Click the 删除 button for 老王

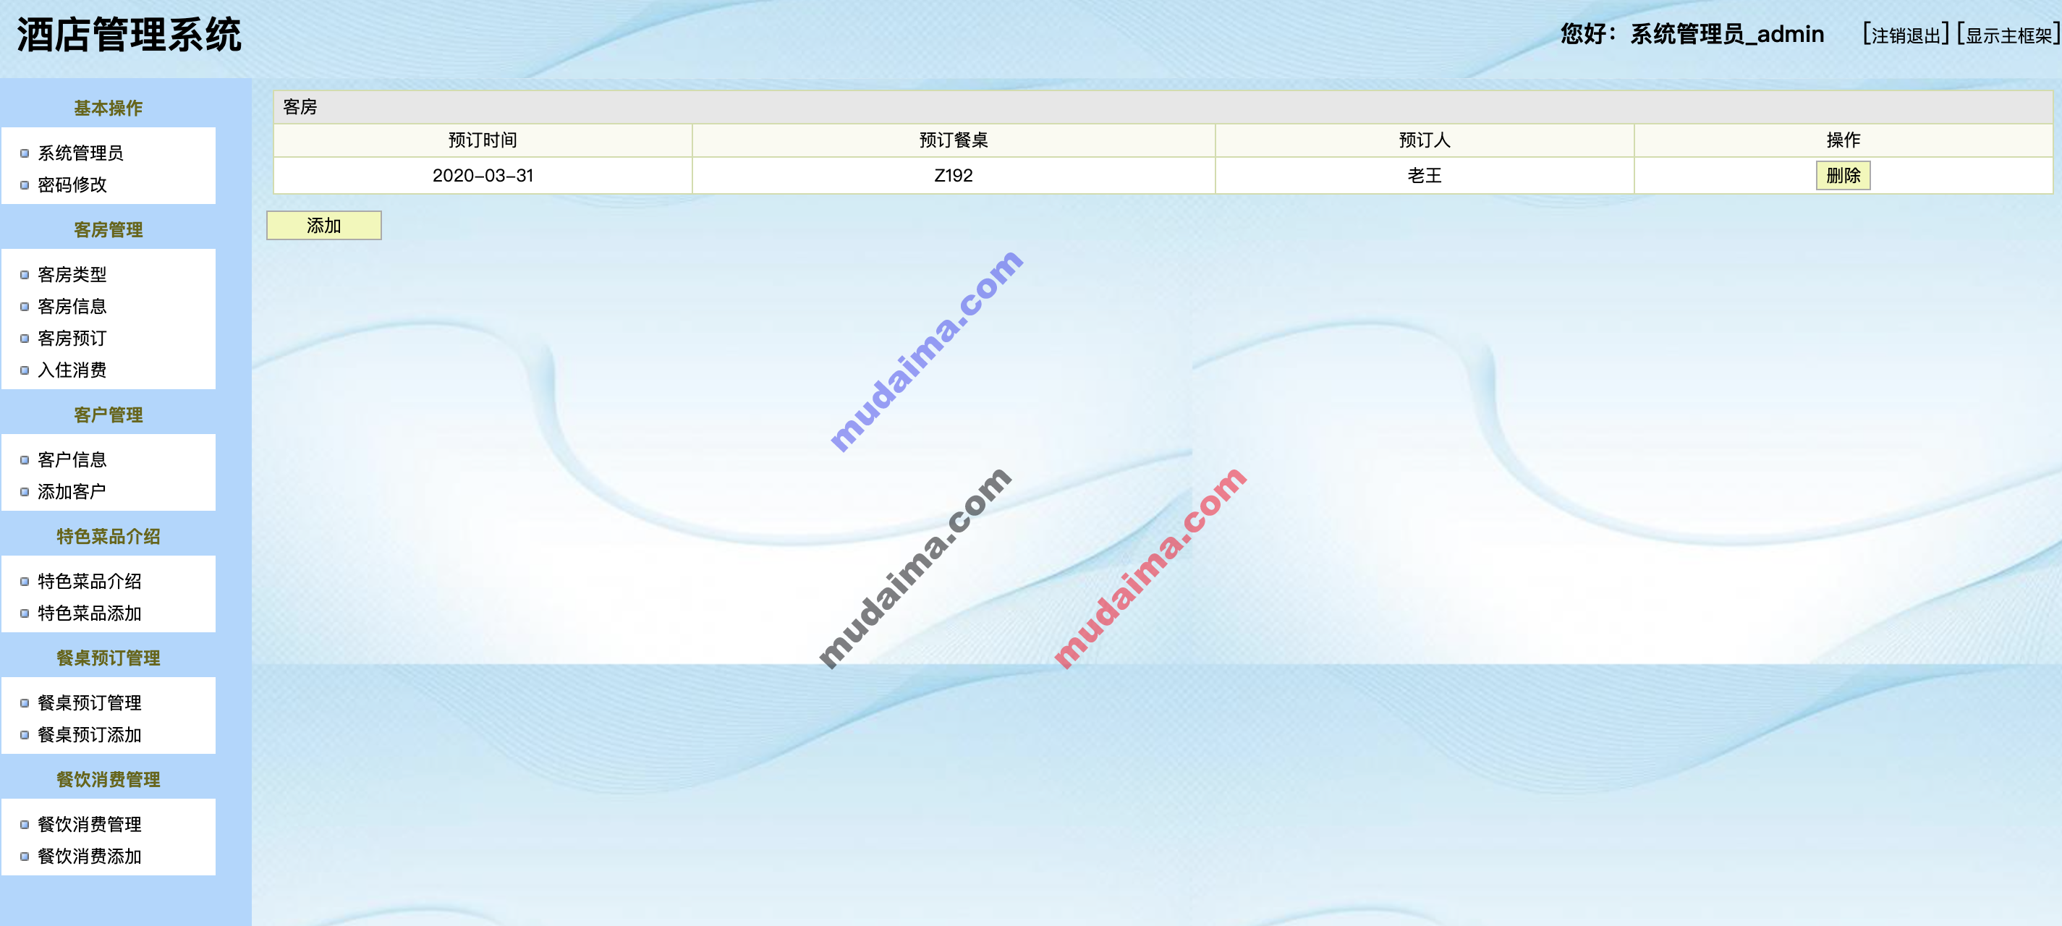coord(1842,174)
